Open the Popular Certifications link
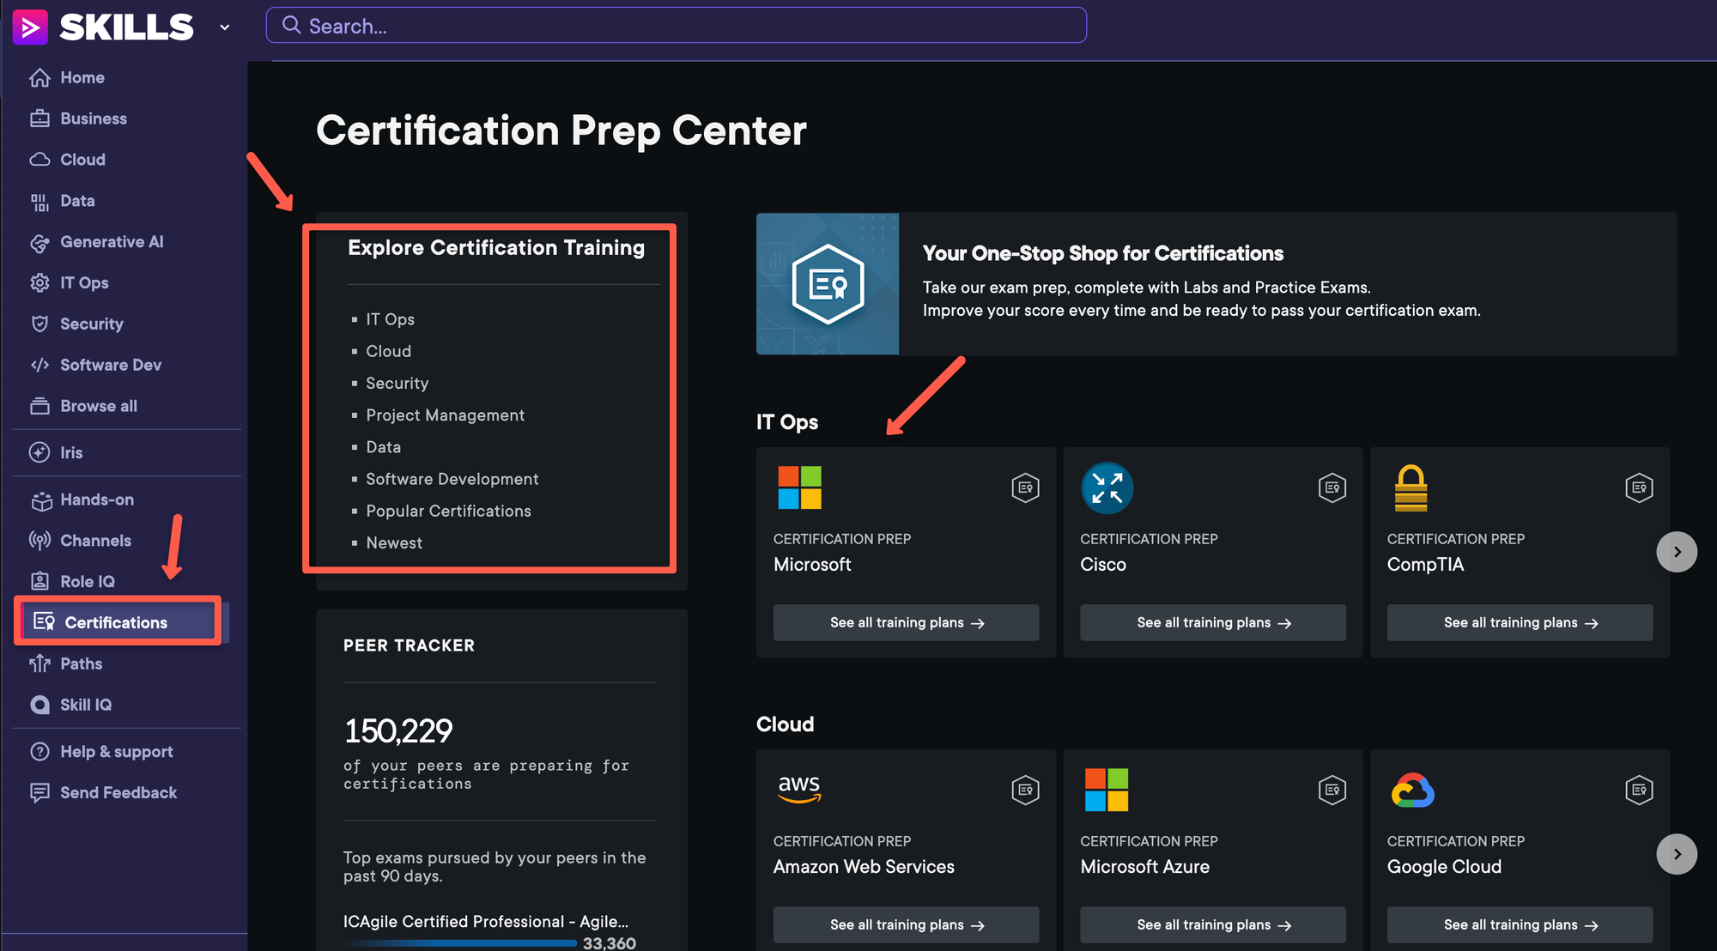The height and width of the screenshot is (951, 1717). 448,511
